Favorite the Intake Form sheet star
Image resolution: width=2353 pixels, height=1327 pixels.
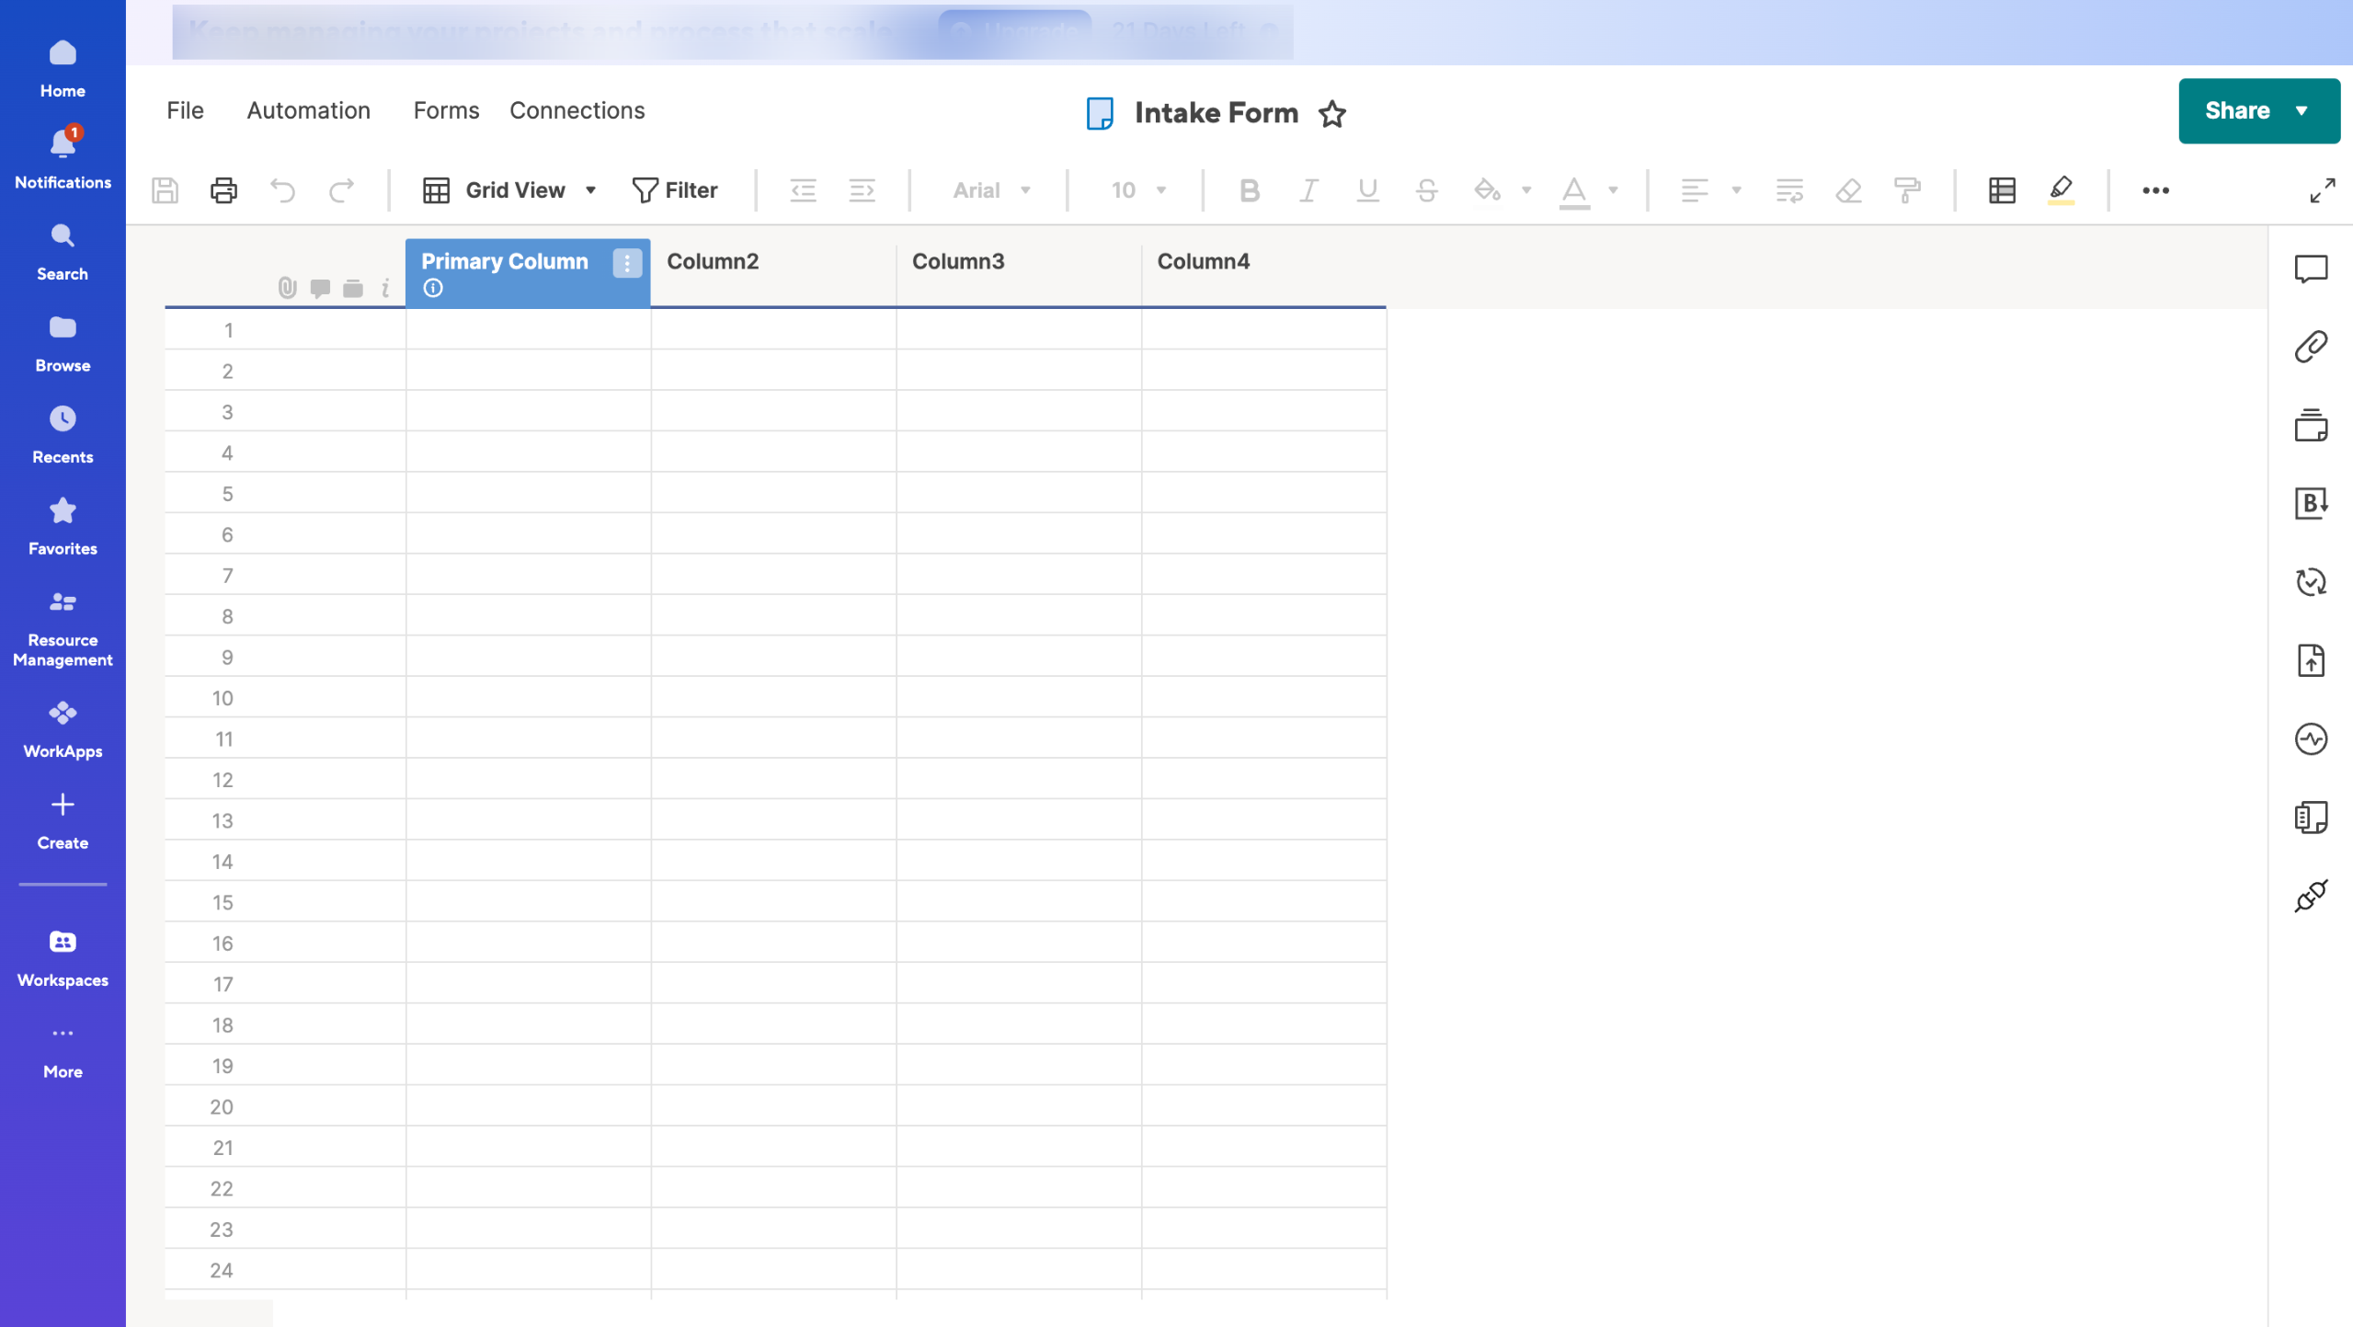tap(1332, 114)
